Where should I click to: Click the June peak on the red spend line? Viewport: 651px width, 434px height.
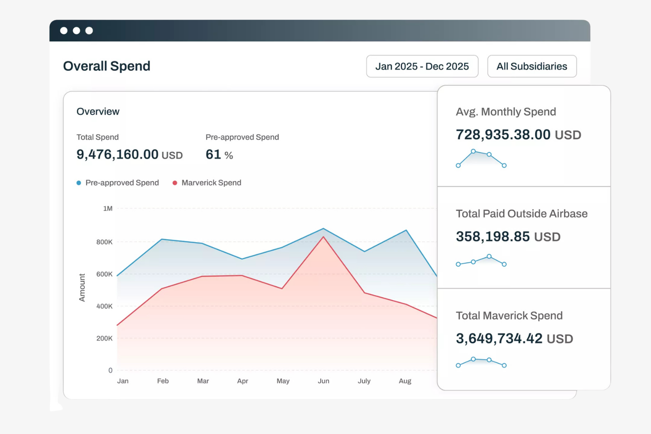click(x=324, y=236)
